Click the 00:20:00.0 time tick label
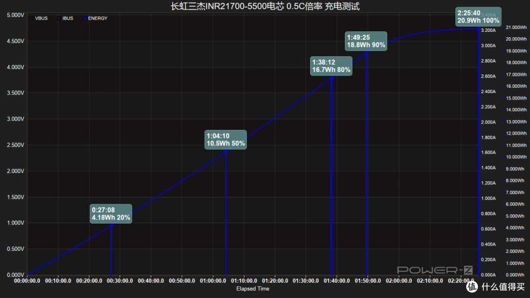The height and width of the screenshot is (298, 530). pos(89,281)
